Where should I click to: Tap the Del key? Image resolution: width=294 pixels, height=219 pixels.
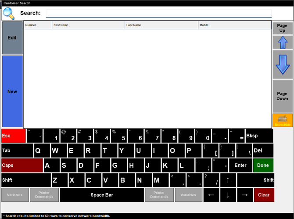click(x=263, y=151)
